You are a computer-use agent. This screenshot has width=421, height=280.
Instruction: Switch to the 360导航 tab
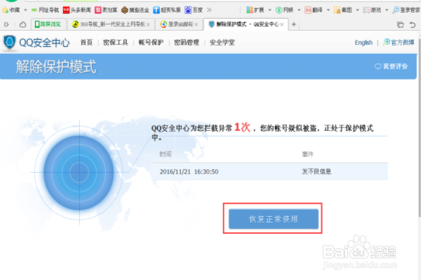pyautogui.click(x=111, y=24)
